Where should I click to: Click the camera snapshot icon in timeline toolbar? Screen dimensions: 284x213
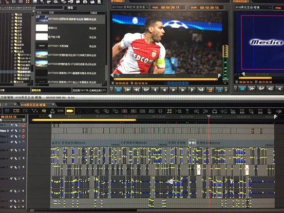[215, 111]
